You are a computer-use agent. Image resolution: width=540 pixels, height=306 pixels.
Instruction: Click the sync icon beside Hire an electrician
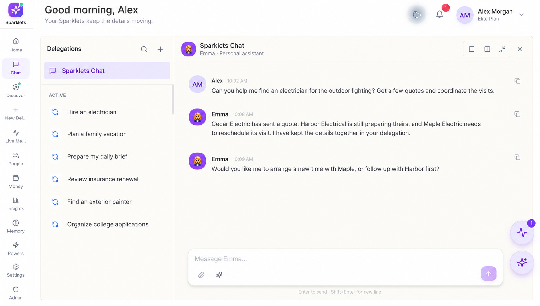pyautogui.click(x=55, y=112)
